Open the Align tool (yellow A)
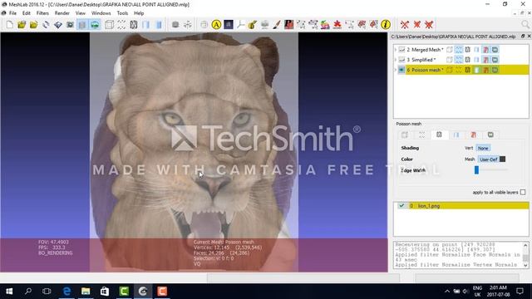Screen dimensions: 532x299 tap(216, 25)
